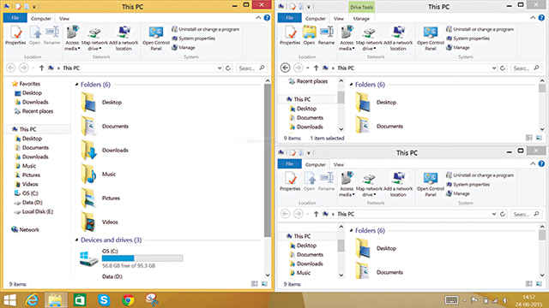
Task: Open the View tab in left window
Action: click(x=64, y=19)
